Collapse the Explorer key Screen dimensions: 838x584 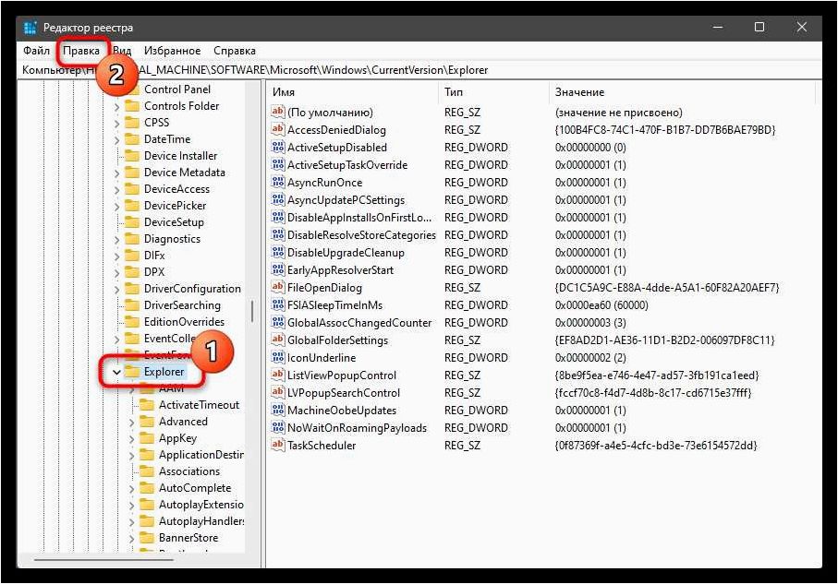[x=117, y=372]
